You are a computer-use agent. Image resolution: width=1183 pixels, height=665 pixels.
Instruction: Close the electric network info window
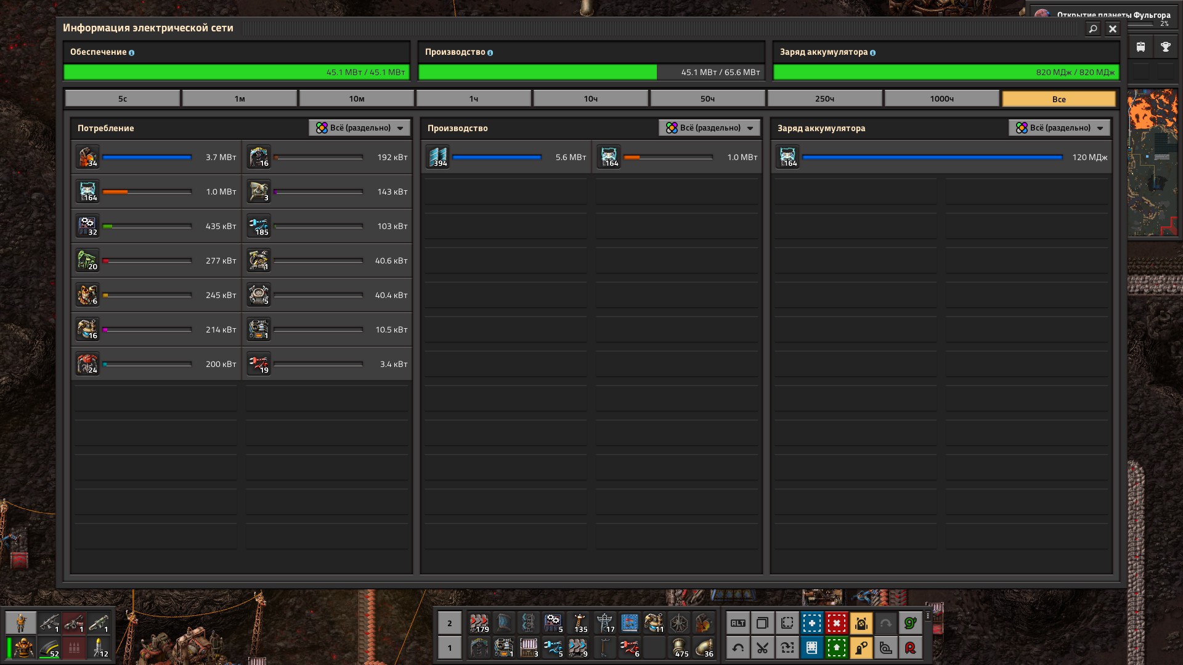point(1113,28)
